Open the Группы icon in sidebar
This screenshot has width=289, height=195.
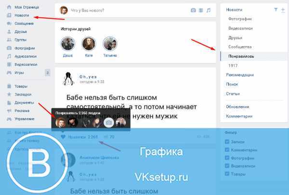click(9, 40)
